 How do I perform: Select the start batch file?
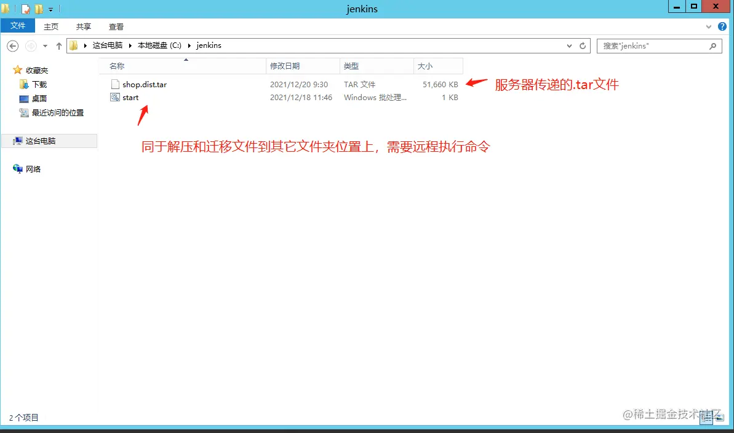click(130, 97)
